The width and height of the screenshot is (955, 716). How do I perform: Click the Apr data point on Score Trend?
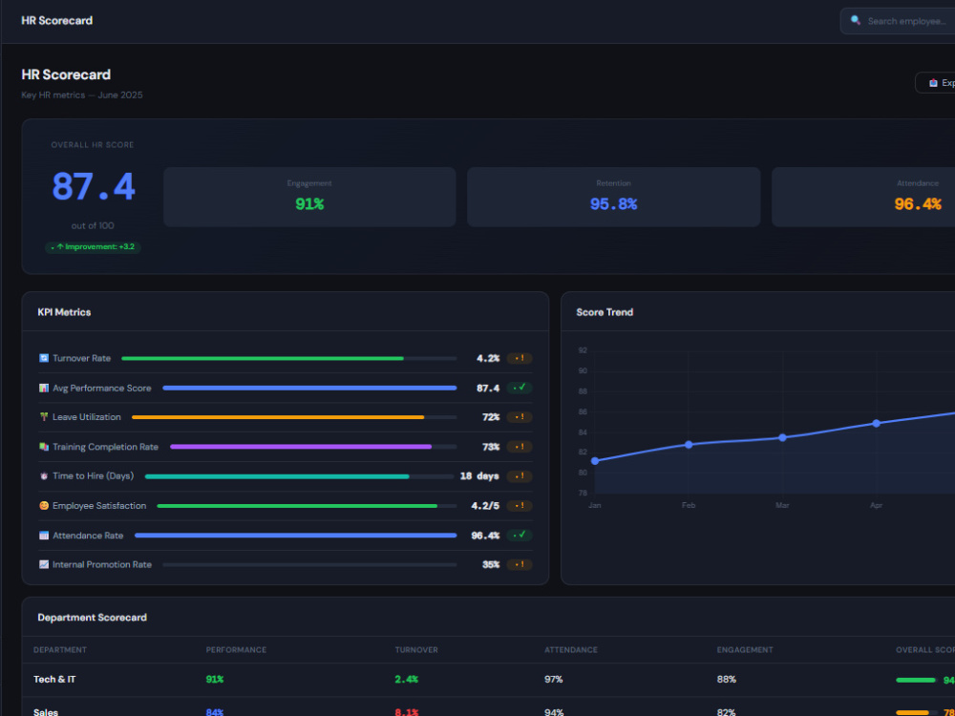pos(877,423)
